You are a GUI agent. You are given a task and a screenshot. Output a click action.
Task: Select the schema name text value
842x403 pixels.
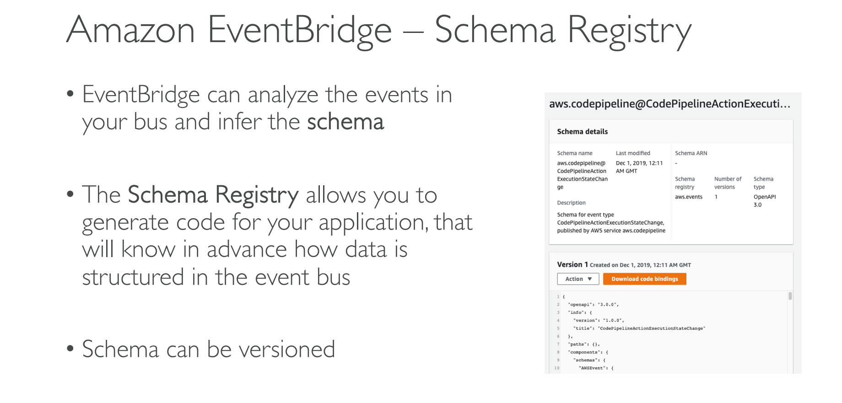coord(582,175)
